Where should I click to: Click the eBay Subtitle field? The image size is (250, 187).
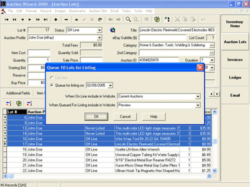tap(162, 37)
